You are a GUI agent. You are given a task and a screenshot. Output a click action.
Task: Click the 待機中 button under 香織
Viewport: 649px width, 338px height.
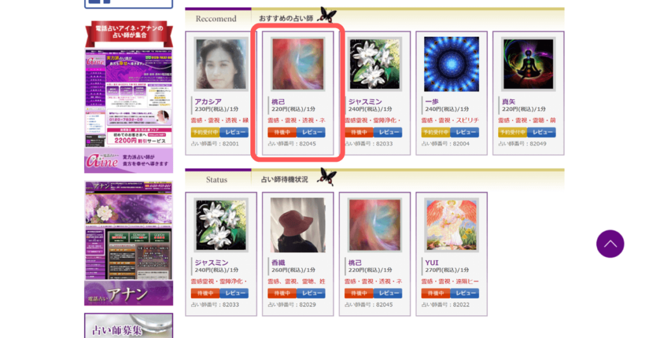282,293
